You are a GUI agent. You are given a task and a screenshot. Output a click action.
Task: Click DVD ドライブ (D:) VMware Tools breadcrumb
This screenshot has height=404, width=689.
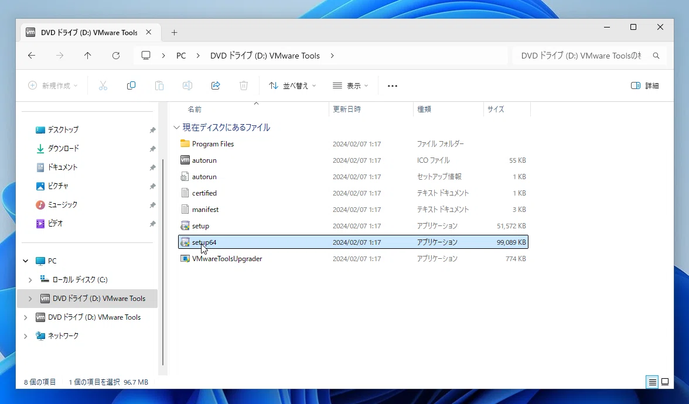pyautogui.click(x=265, y=56)
